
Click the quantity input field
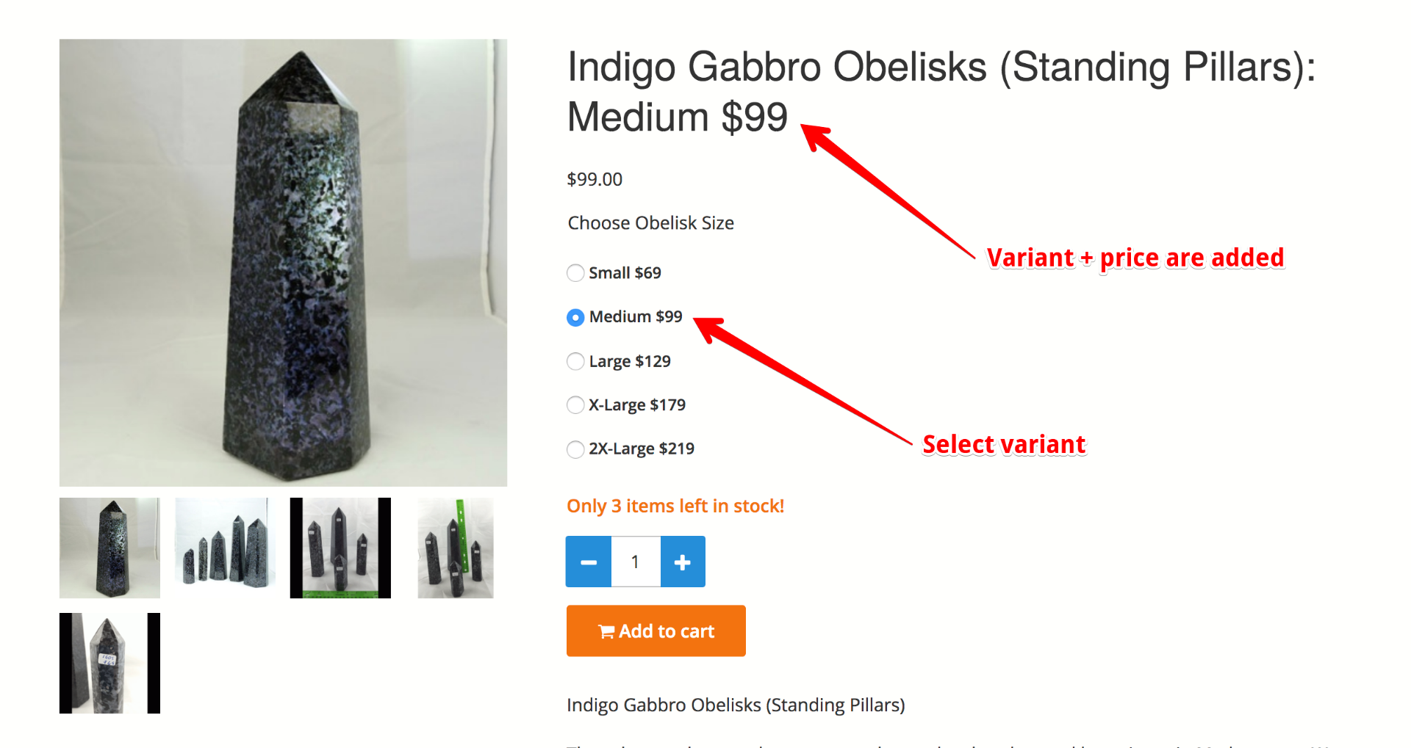point(636,562)
